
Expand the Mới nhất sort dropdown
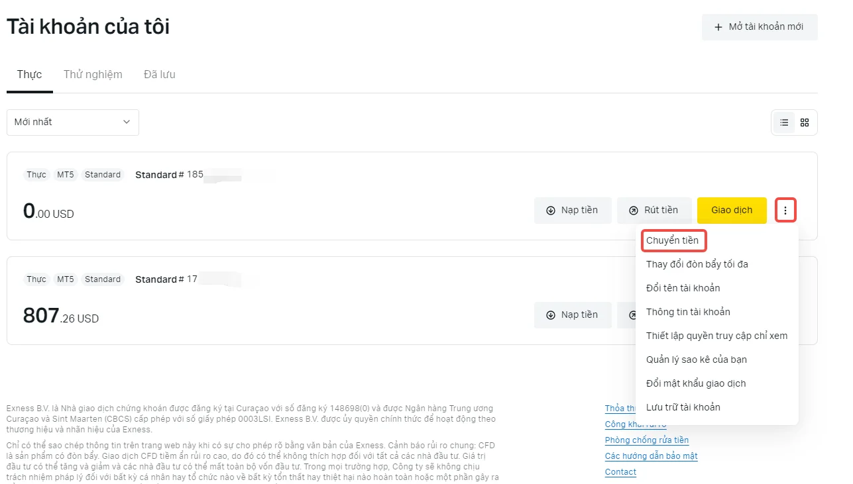tap(73, 122)
